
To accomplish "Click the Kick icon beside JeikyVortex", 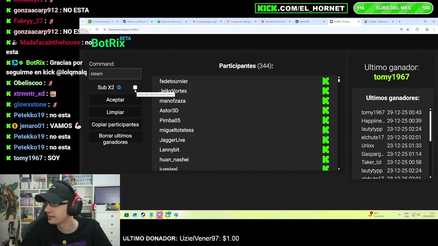I will pos(326,91).
